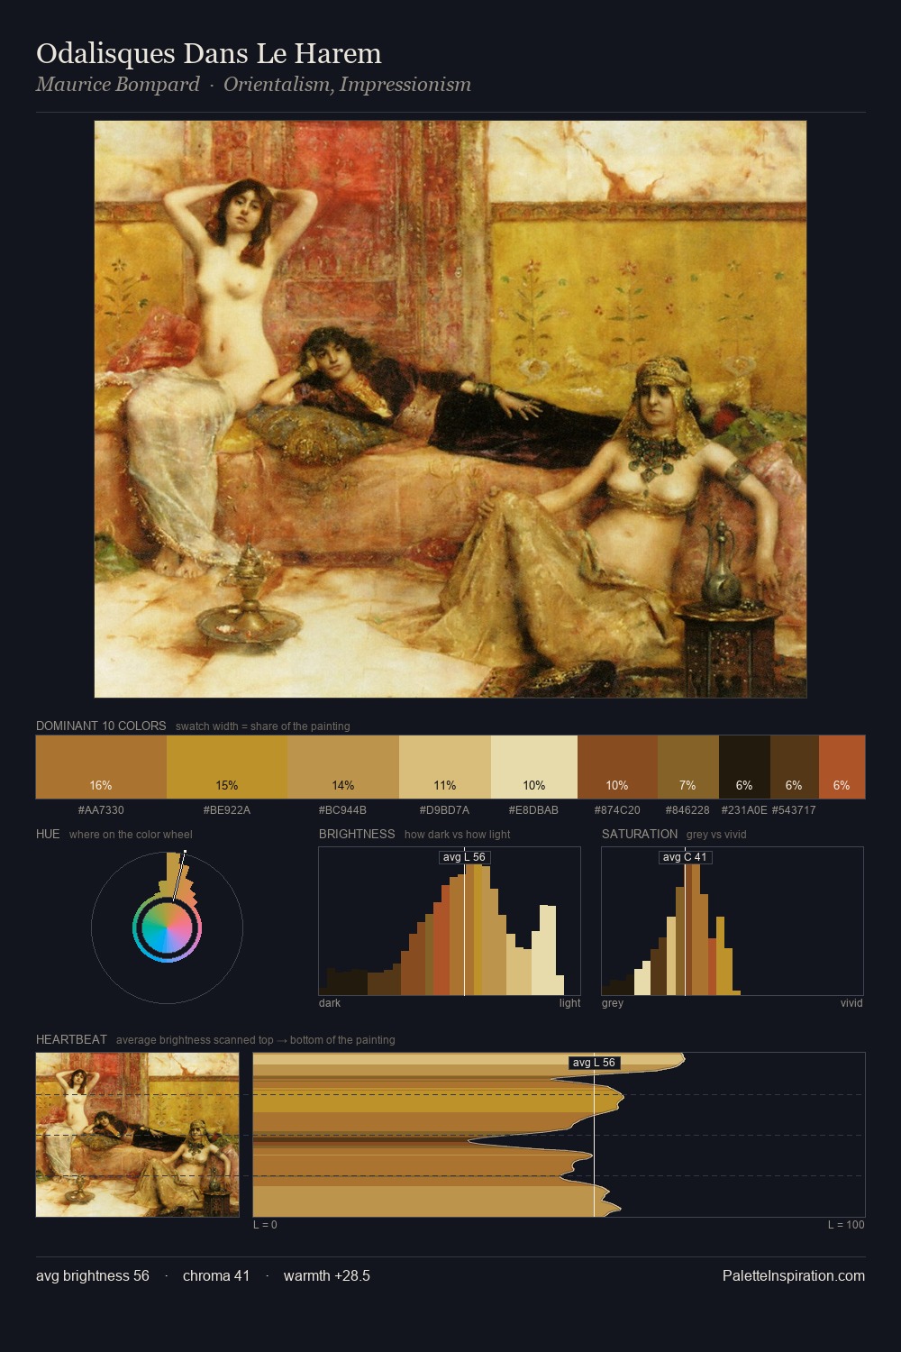
Task: Click the hex label '#BC944B'
Action: tap(343, 809)
